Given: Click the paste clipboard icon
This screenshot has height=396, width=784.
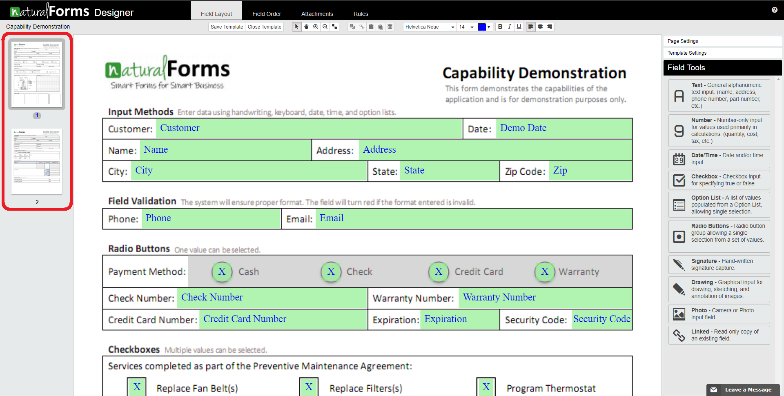Looking at the screenshot, I should point(371,27).
